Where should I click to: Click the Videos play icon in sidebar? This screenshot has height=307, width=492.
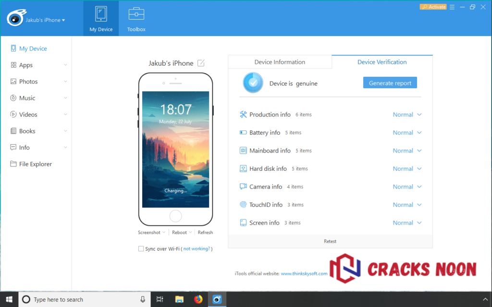click(13, 114)
